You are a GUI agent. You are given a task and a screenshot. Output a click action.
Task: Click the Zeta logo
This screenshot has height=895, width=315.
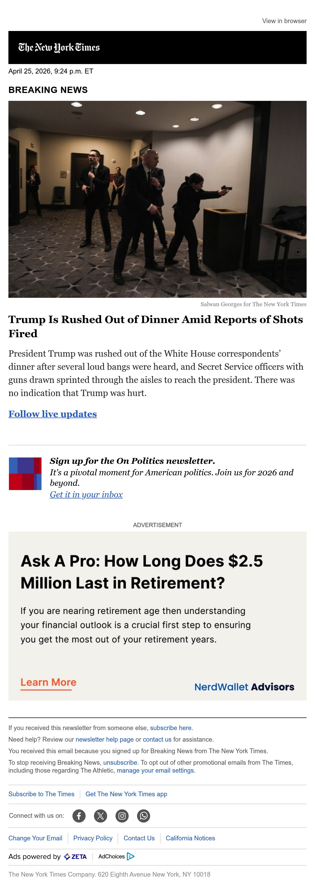(75, 857)
